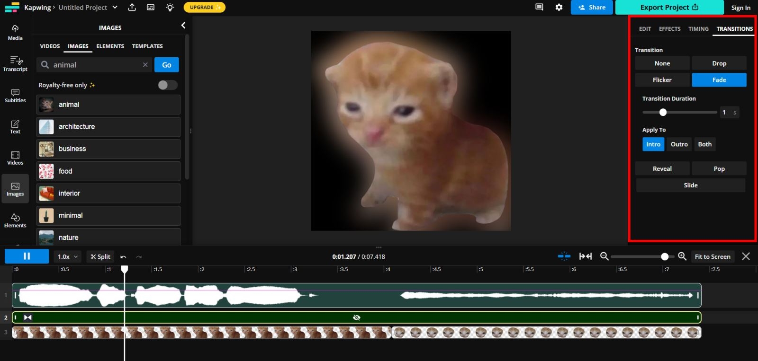
Task: Click the image search field
Action: [x=95, y=65]
